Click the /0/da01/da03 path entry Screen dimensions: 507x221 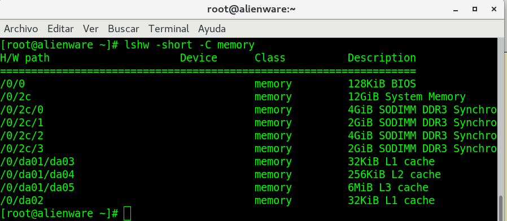[37, 162]
